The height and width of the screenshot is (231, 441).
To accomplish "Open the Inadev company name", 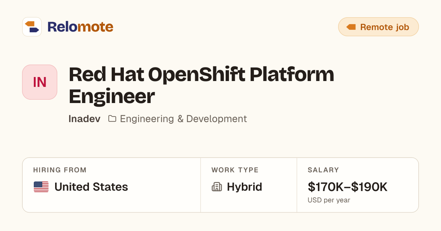I will (x=85, y=119).
